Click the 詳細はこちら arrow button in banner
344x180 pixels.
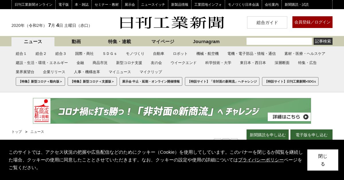click(289, 117)
